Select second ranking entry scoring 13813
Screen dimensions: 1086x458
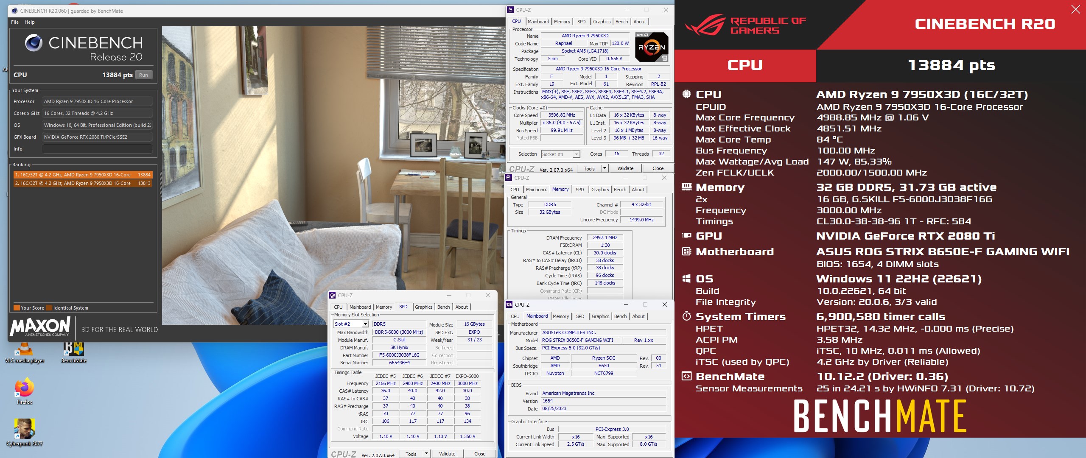click(x=83, y=183)
